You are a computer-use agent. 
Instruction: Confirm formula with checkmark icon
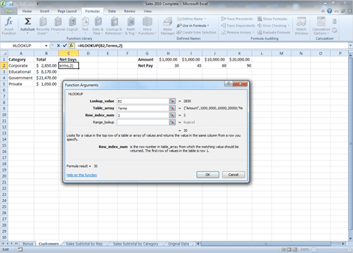(x=64, y=46)
